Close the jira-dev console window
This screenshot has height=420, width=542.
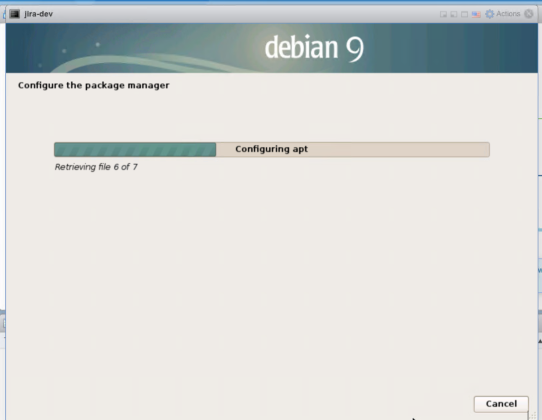pos(529,14)
